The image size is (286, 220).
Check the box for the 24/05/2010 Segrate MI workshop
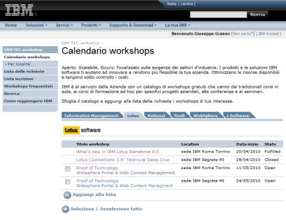tap(67, 182)
